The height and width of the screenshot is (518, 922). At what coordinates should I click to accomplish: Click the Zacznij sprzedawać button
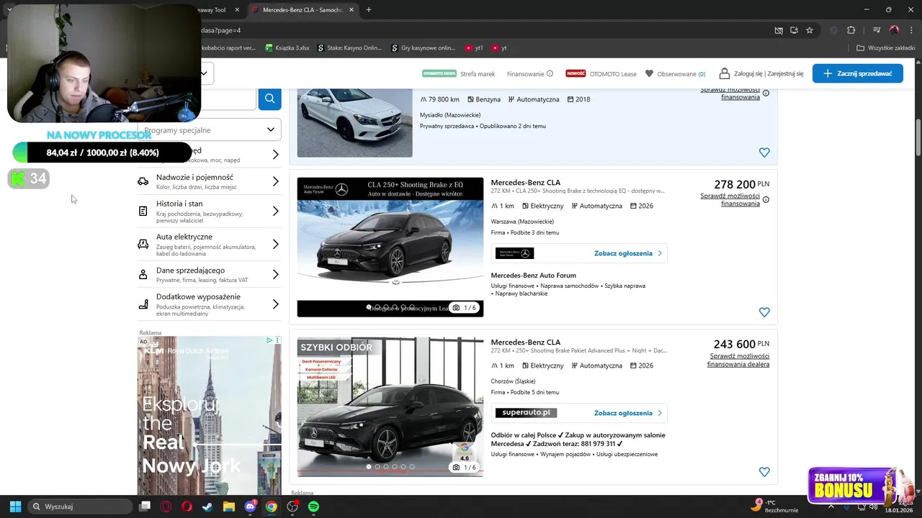[857, 73]
